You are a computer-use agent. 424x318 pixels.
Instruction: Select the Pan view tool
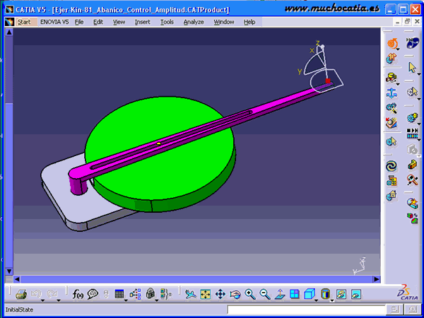pyautogui.click(x=220, y=294)
